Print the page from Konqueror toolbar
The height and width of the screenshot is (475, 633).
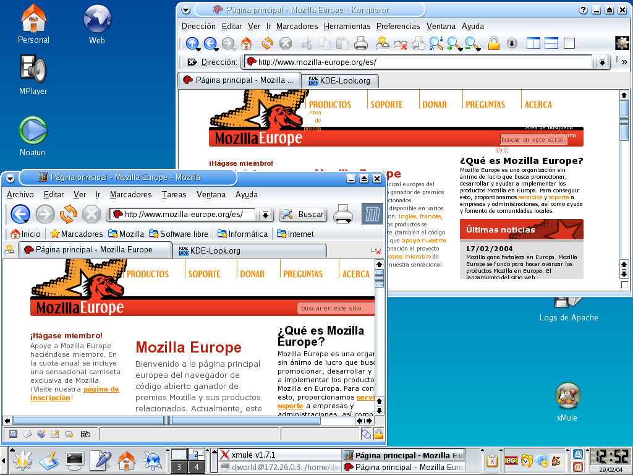coord(361,43)
